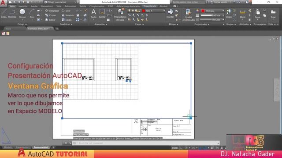This screenshot has height=158, width=282.
Task: Open the PorCapa lineweight dropdown
Action: (x=212, y=15)
